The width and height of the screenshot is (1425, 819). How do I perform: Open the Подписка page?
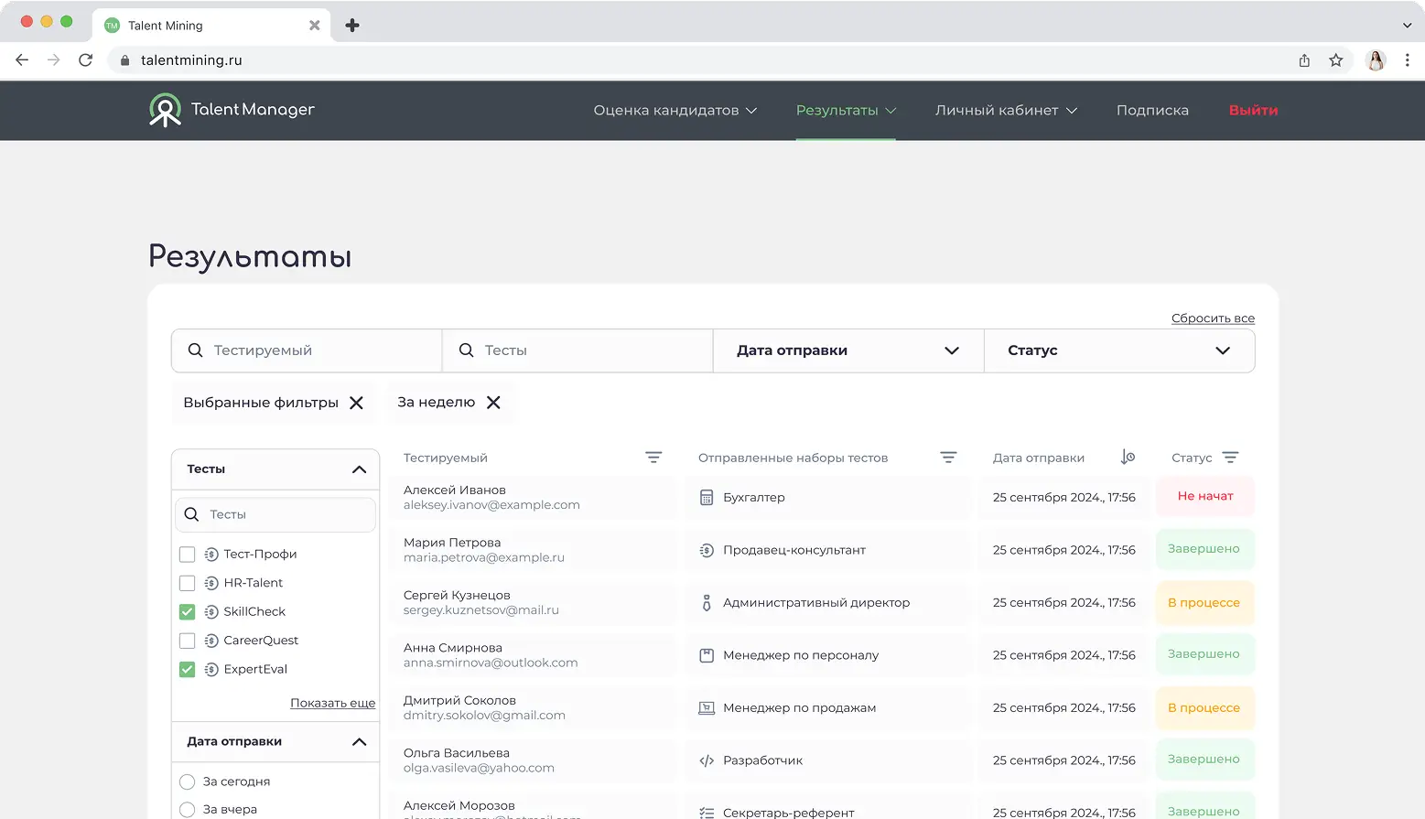pos(1152,111)
